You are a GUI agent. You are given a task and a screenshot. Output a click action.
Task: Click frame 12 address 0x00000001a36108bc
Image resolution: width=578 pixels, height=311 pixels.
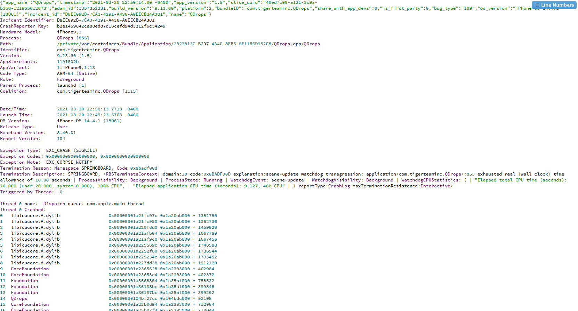(x=133, y=287)
